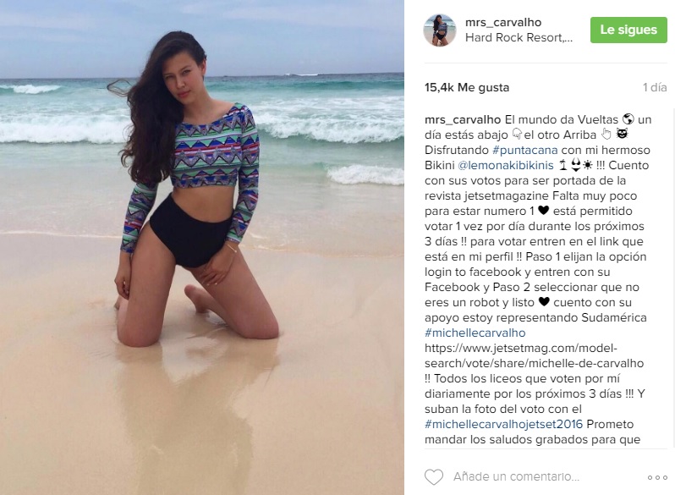The height and width of the screenshot is (495, 675).
Task: Click the mrs_carvalho profile avatar
Action: [x=440, y=30]
